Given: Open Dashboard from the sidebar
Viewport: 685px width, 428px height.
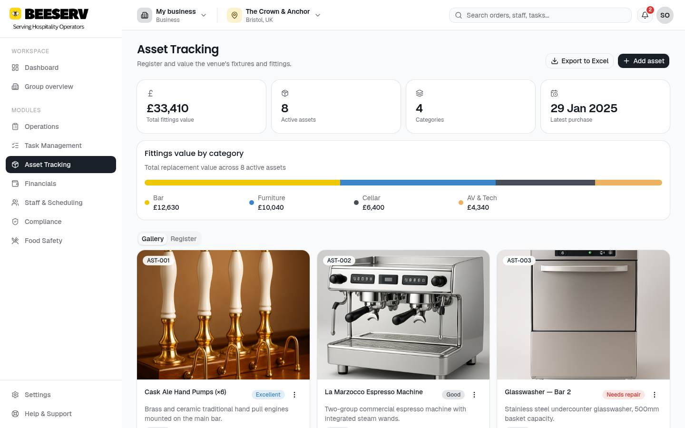Looking at the screenshot, I should [x=61, y=68].
